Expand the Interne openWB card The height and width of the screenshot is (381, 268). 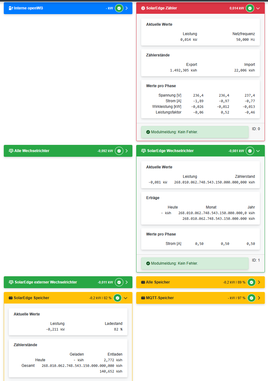click(x=127, y=8)
